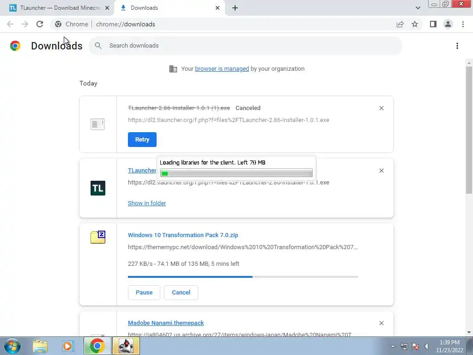This screenshot has width=473, height=355.
Task: Open the Madobe Nanami.themepack file link
Action: point(166,323)
